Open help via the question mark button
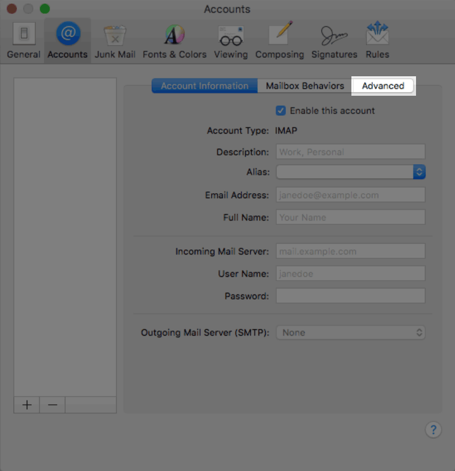This screenshot has height=471, width=455. [x=433, y=429]
